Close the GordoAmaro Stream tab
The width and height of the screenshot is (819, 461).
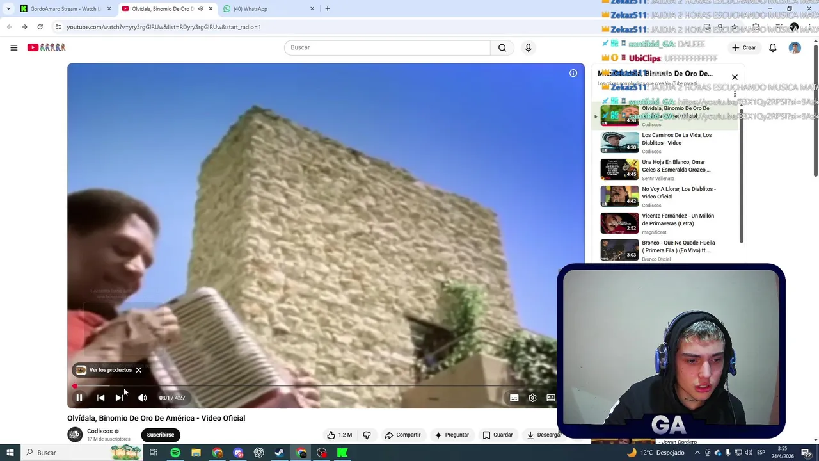tap(109, 9)
